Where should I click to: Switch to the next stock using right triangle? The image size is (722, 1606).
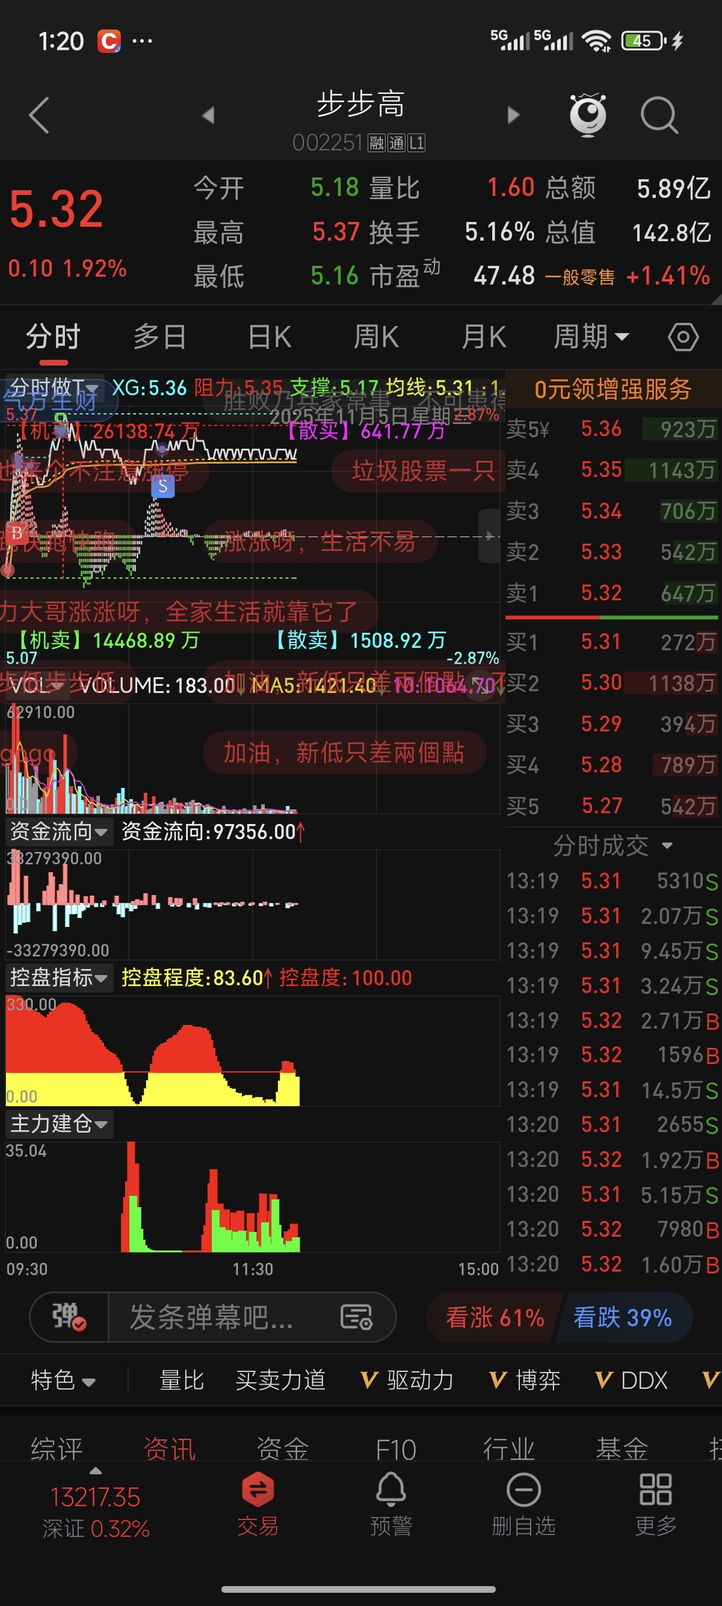pos(513,115)
